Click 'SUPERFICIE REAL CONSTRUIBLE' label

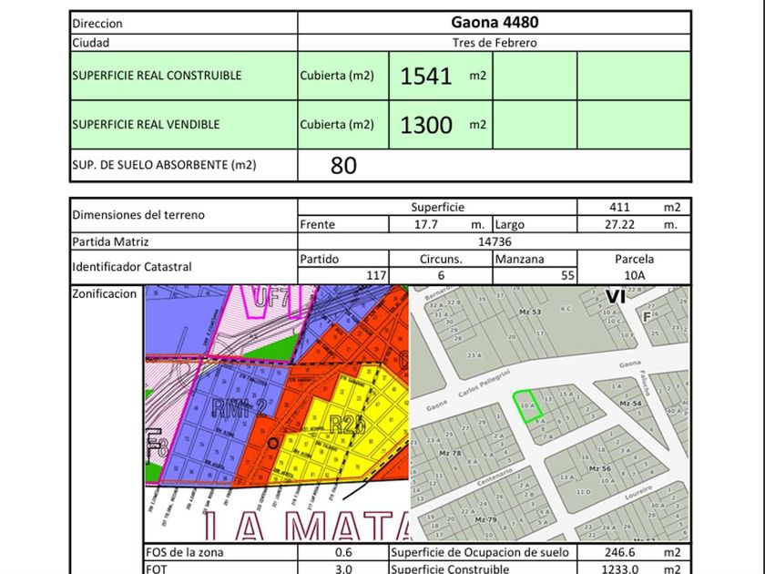[x=157, y=76]
